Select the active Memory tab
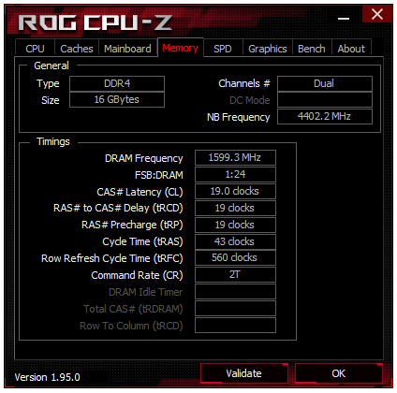 181,48
